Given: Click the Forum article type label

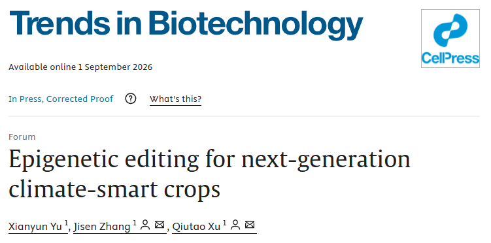Looking at the screenshot, I should (x=22, y=137).
